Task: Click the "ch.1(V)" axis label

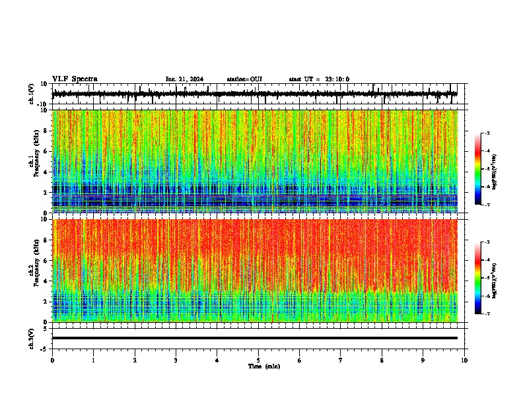Action: (31, 94)
